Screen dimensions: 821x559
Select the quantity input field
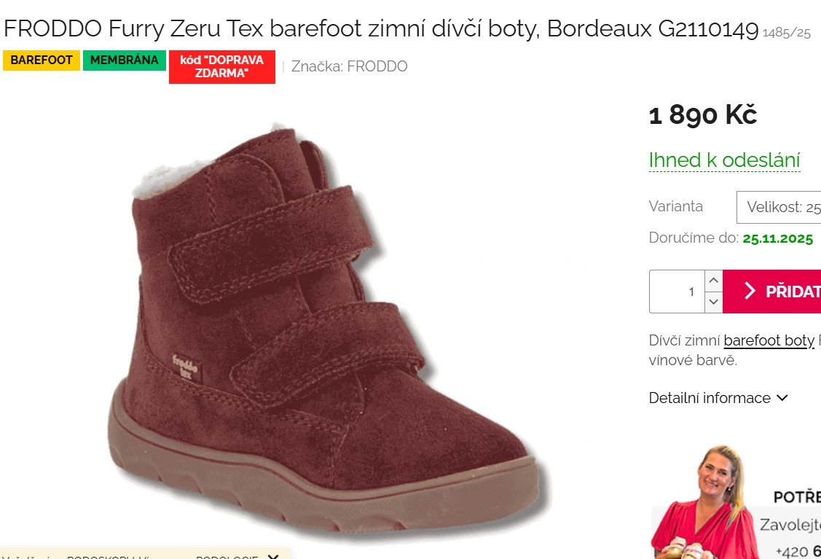(x=681, y=291)
